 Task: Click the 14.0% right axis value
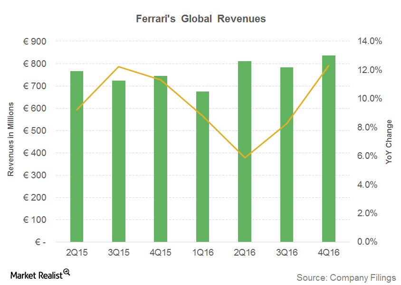370,41
